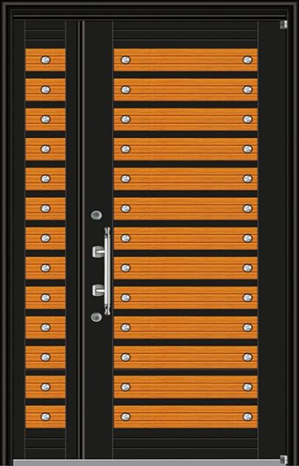
Task: Click rivet on second narrow left slat from top
Action: tap(46, 90)
